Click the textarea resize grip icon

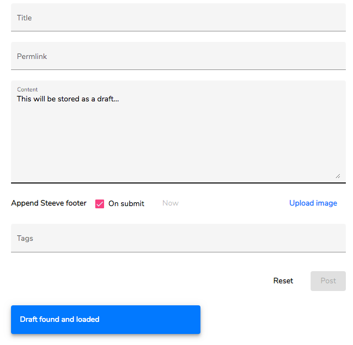pos(338,176)
